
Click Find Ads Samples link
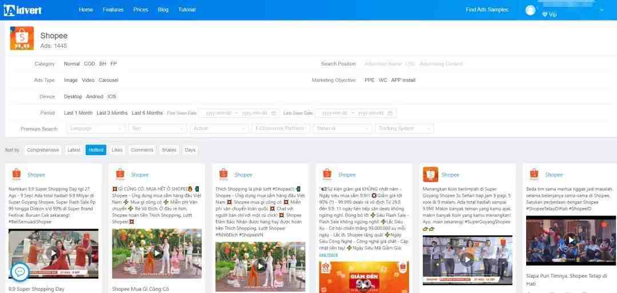pos(487,10)
